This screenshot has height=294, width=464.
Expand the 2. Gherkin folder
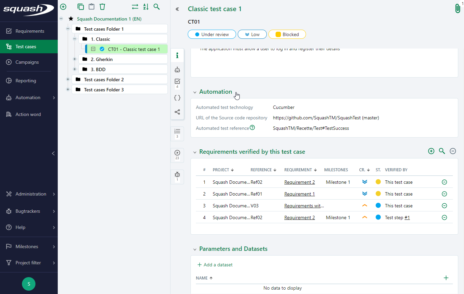click(75, 59)
